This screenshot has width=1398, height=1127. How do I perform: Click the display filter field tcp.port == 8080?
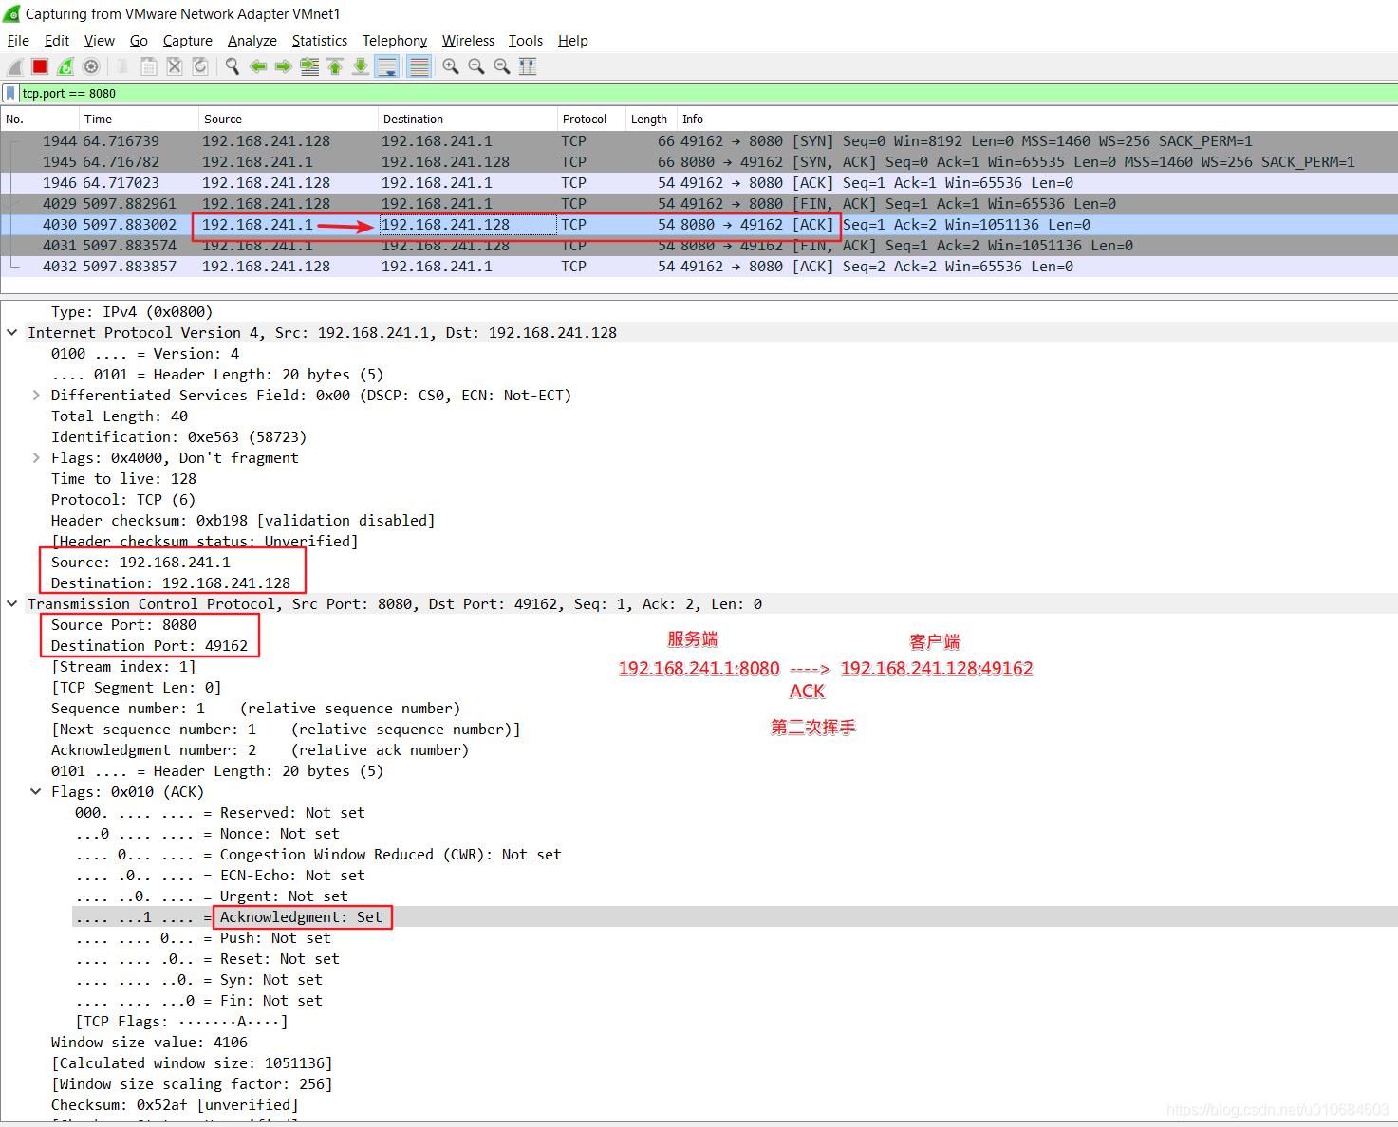(x=708, y=93)
